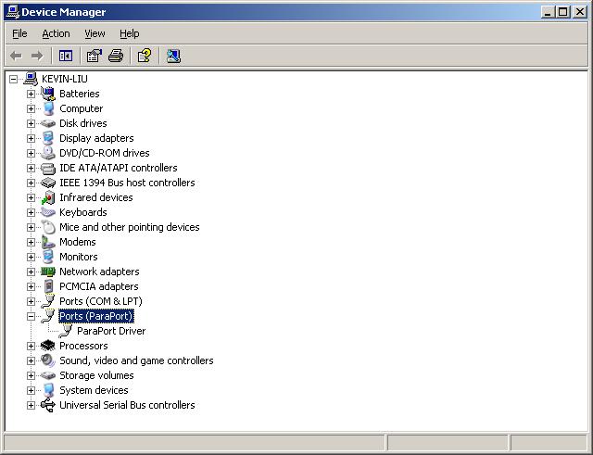Open the Action menu
This screenshot has height=455, width=593.
coord(56,33)
